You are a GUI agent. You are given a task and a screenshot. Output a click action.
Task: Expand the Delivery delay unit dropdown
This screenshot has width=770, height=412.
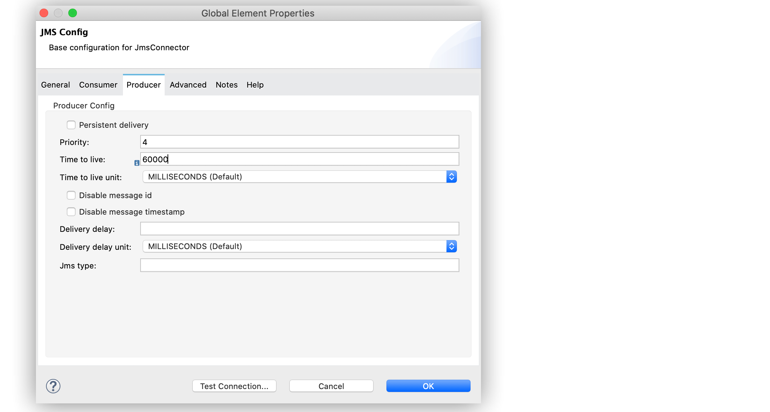click(x=299, y=246)
